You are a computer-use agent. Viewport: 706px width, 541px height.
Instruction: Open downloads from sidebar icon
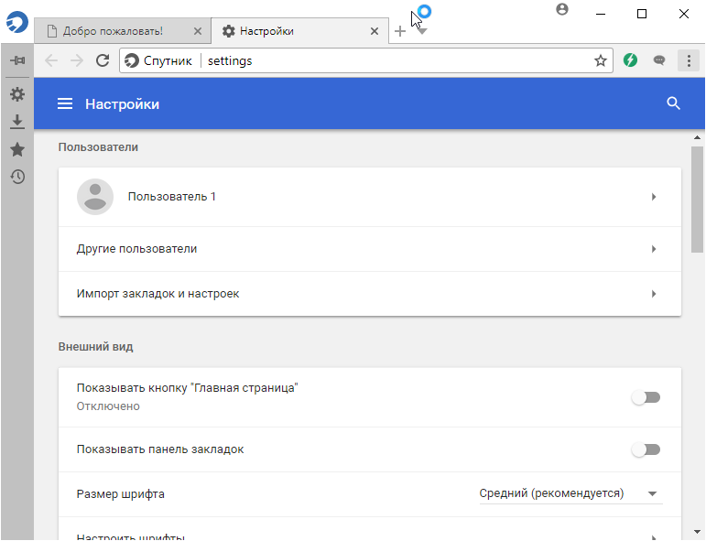tap(17, 122)
